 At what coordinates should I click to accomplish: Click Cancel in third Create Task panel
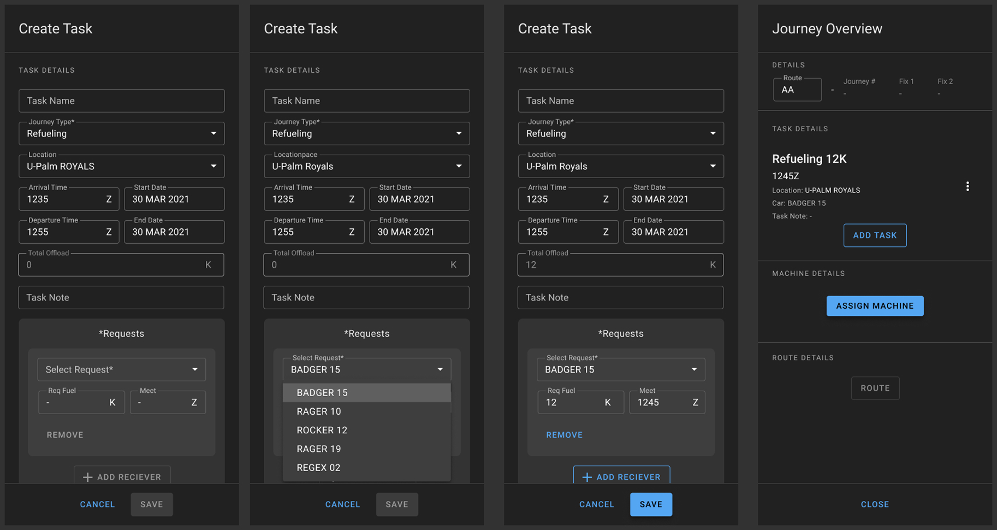click(597, 504)
